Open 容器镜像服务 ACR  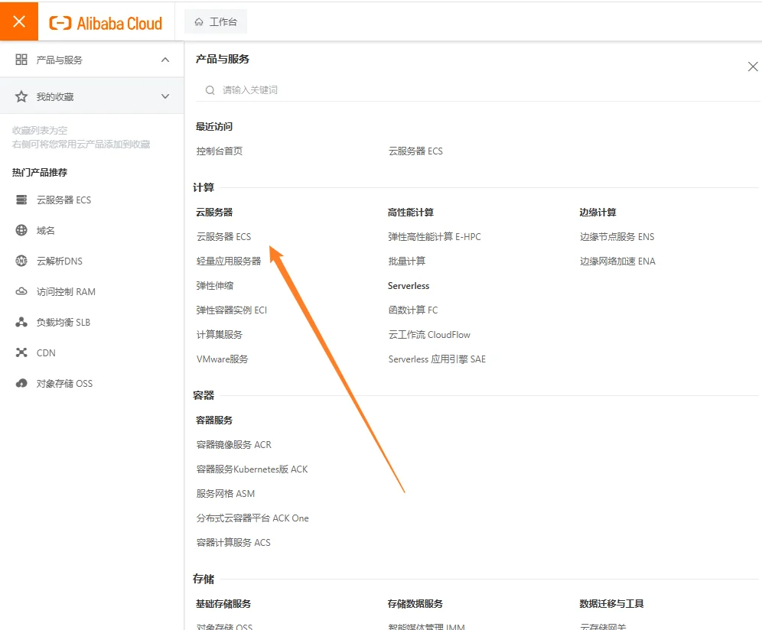click(234, 444)
